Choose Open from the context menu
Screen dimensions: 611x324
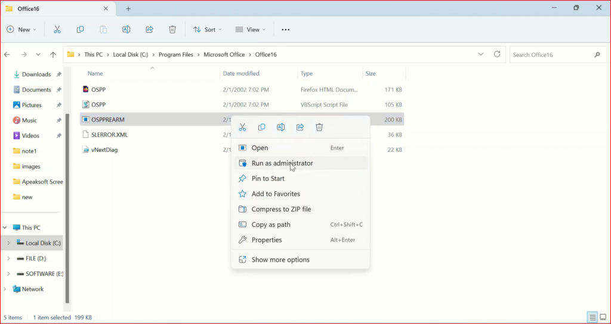[300, 148]
